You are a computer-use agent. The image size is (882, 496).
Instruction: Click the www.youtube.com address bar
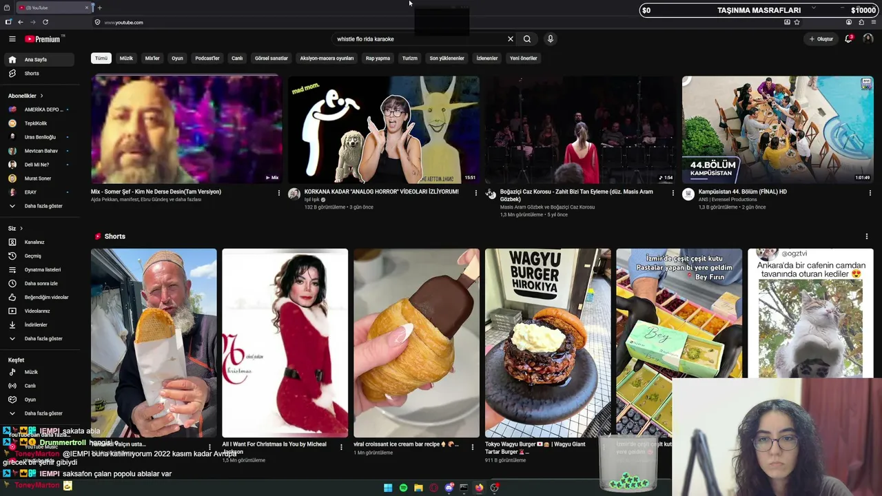point(124,22)
